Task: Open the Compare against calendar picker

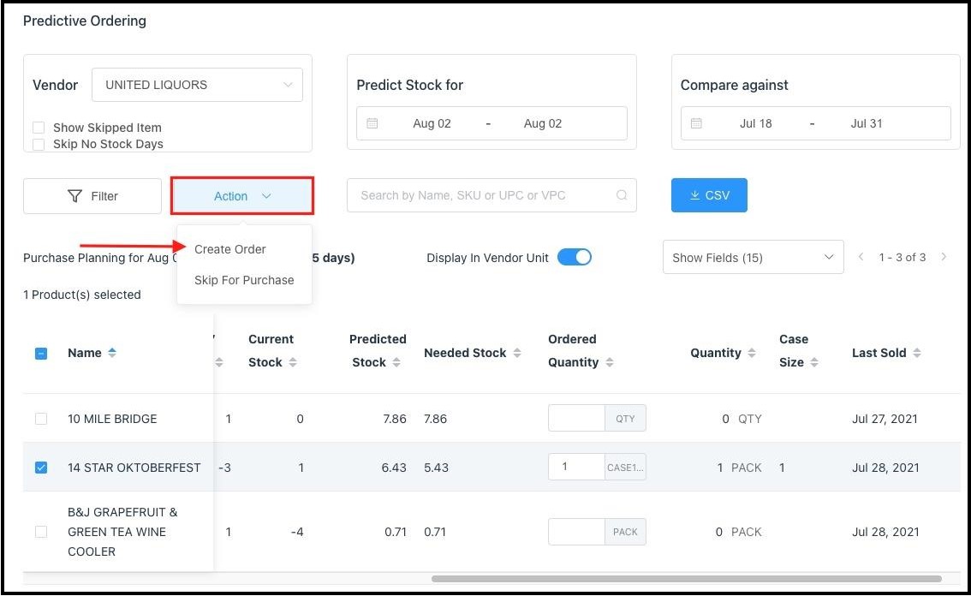Action: click(x=695, y=122)
